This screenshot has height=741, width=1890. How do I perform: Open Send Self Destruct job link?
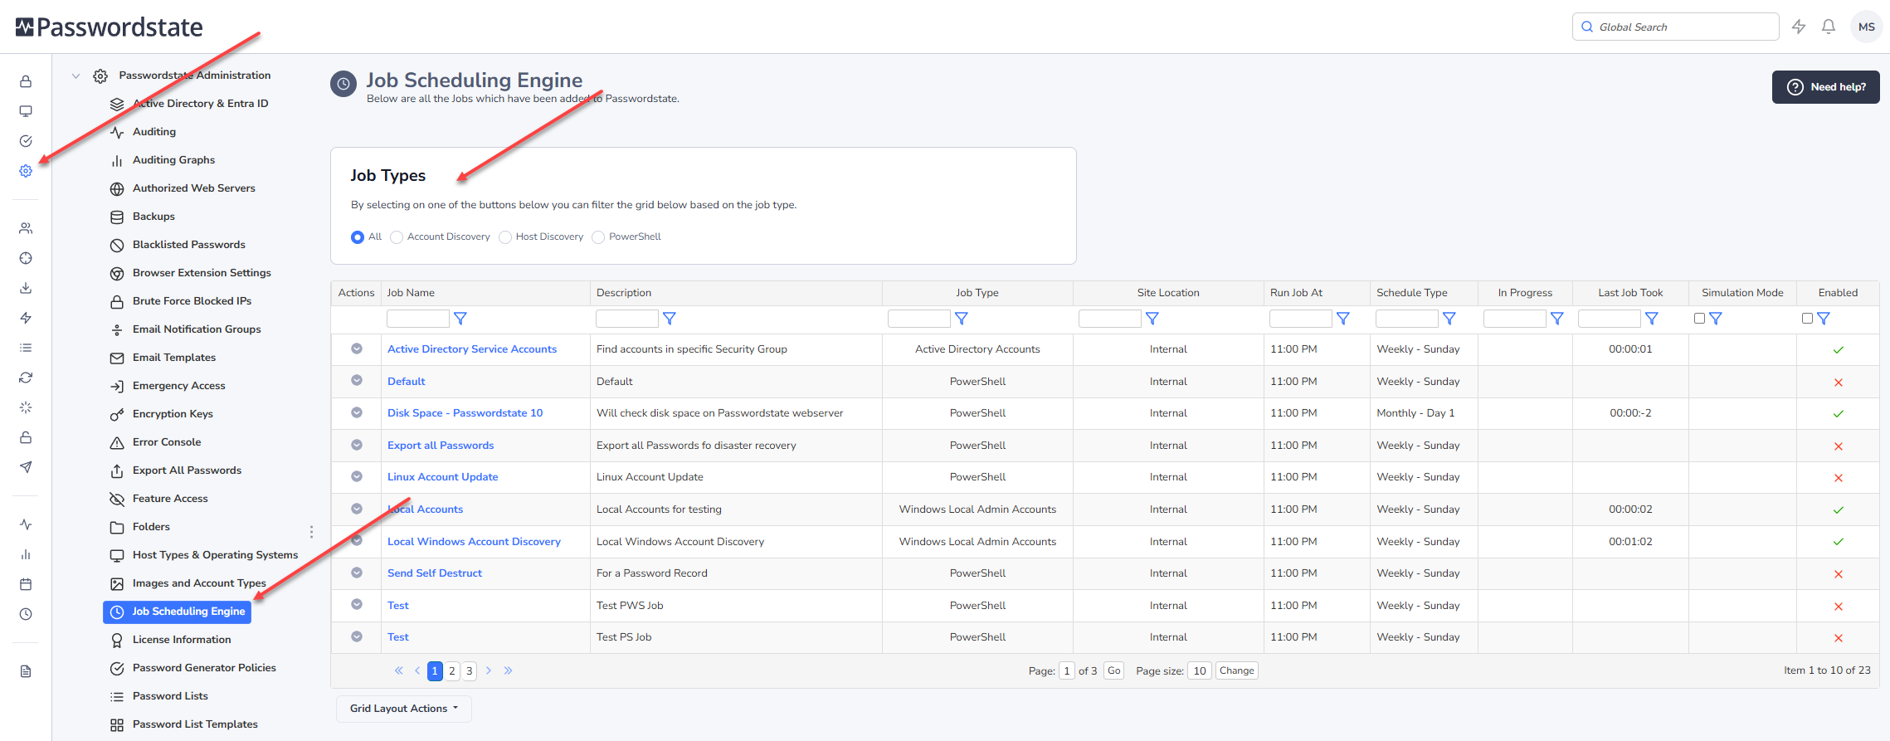click(x=435, y=573)
